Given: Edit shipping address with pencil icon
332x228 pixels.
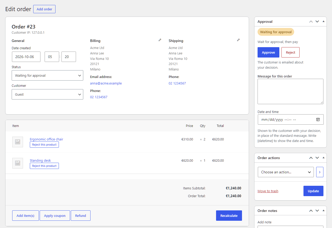Looking at the screenshot, I should tap(238, 40).
